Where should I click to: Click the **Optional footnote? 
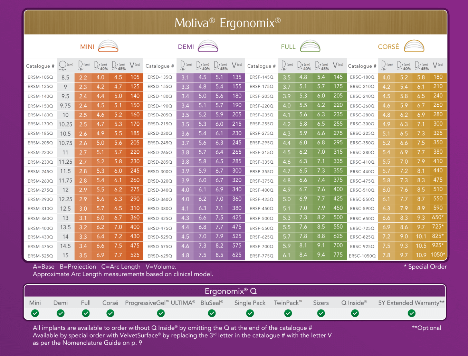(x=427, y=328)
